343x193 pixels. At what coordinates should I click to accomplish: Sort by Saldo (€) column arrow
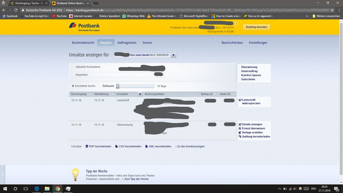click(233, 94)
